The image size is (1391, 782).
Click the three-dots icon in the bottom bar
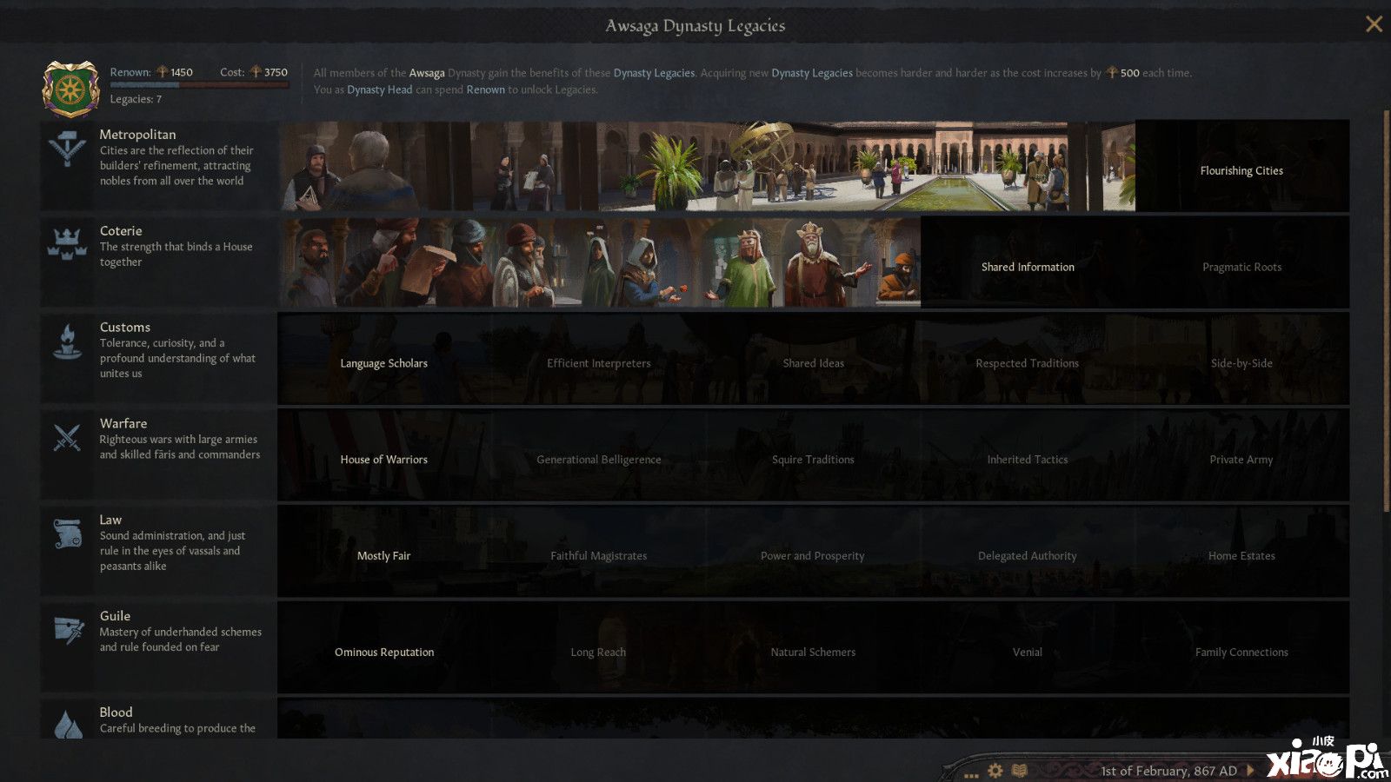click(971, 774)
